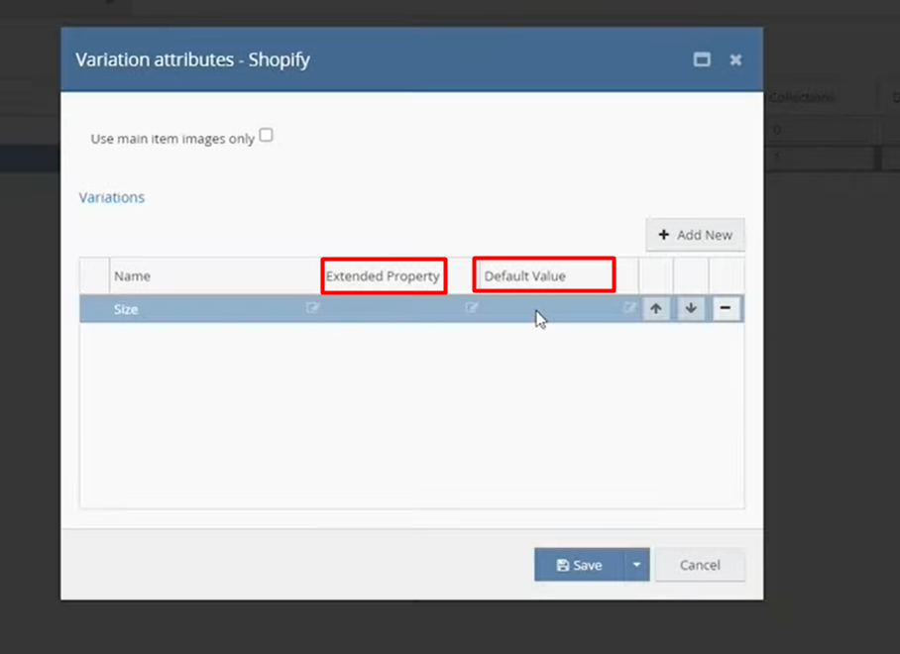Select the Size row in Variations table
The width and height of the screenshot is (900, 654).
(411, 308)
